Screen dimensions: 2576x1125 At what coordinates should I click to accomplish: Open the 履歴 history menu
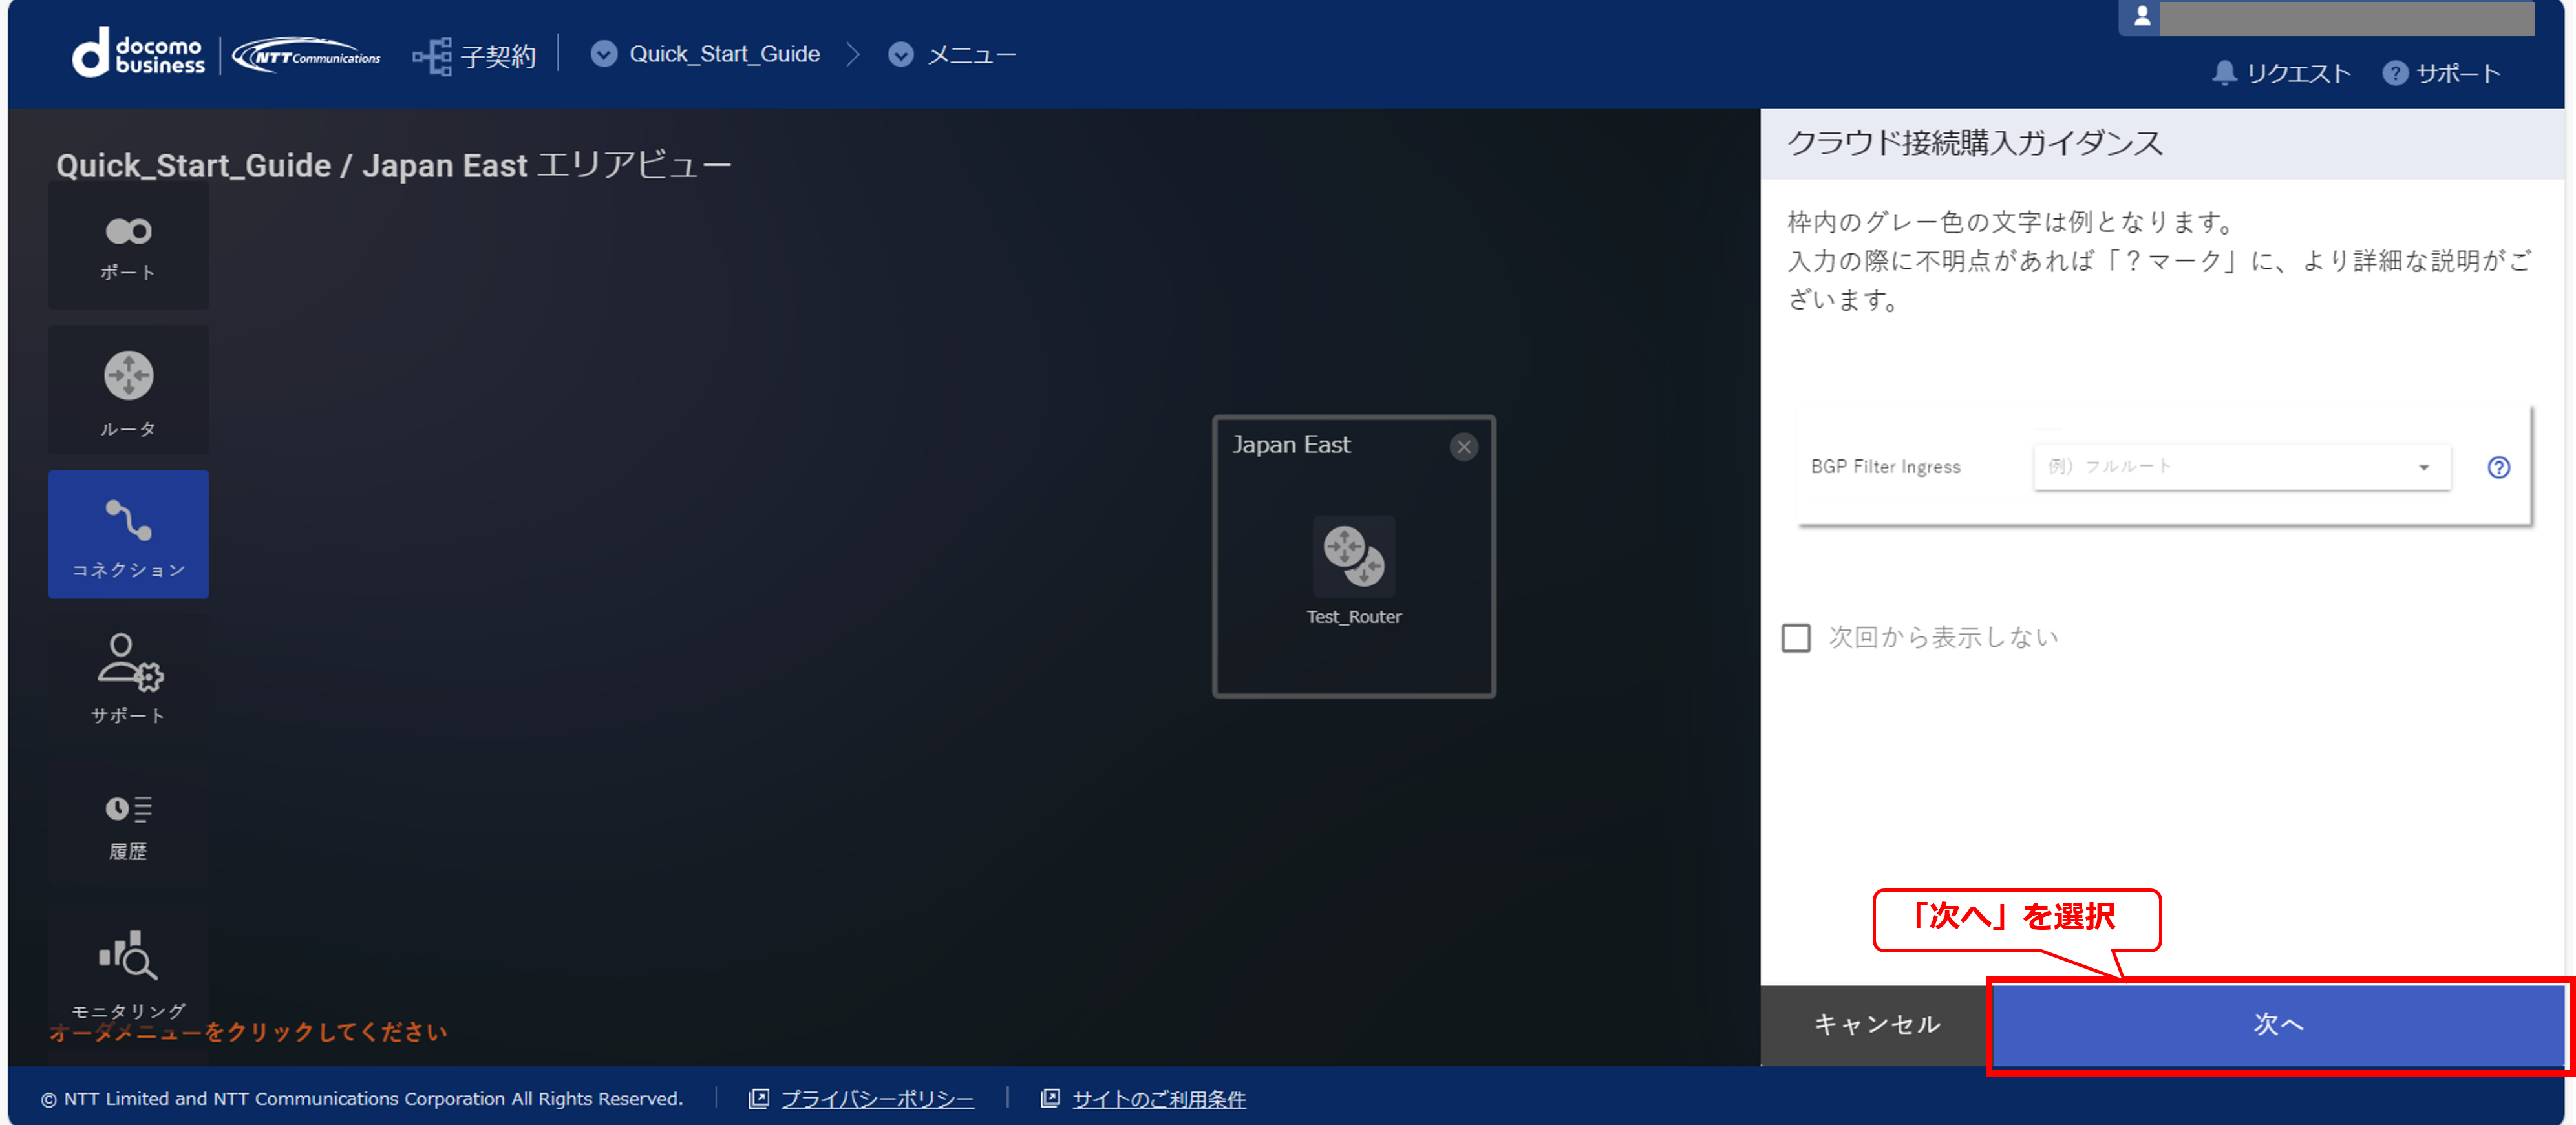pyautogui.click(x=128, y=825)
